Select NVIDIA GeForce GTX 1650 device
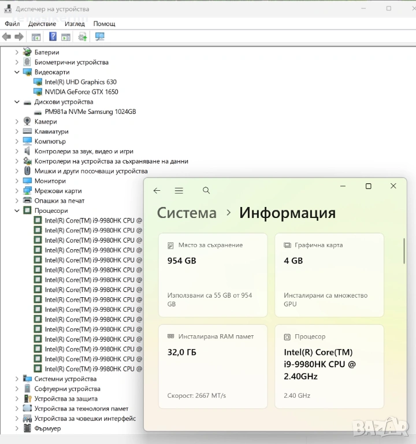Image resolution: width=416 pixels, height=444 pixels. tap(81, 92)
